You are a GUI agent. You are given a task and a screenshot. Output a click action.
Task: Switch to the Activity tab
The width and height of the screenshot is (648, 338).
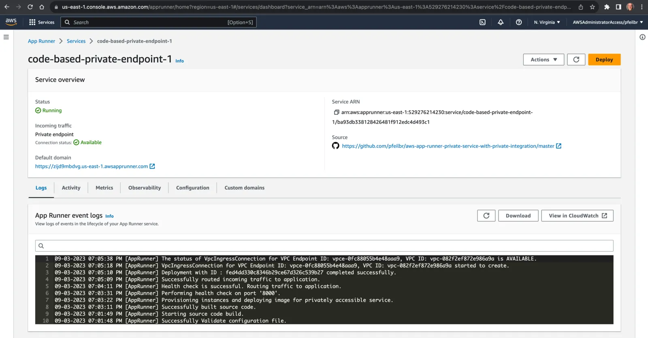click(x=71, y=188)
